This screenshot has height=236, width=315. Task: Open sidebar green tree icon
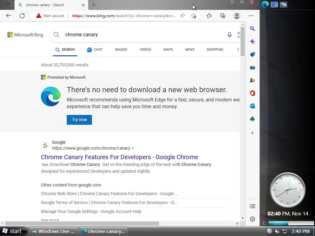point(253,119)
